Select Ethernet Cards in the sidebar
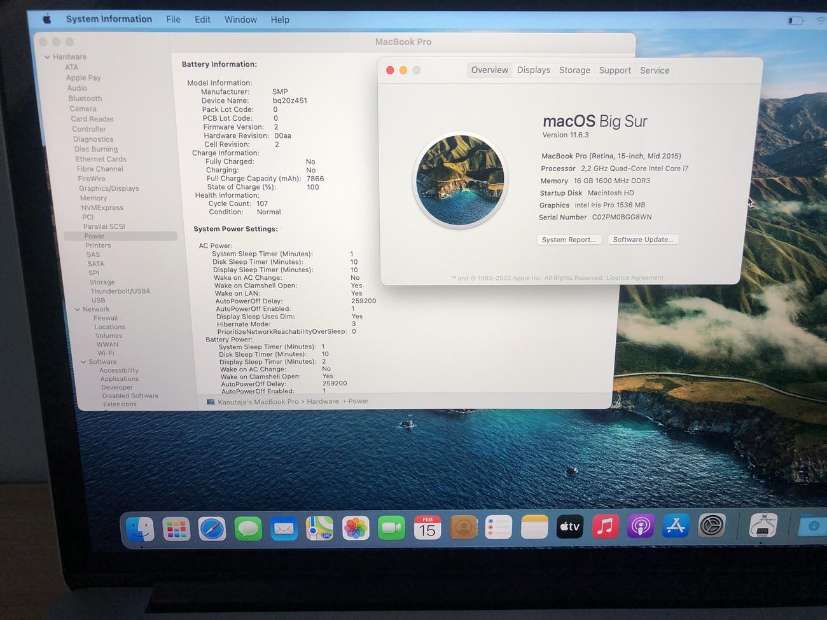 point(101,159)
